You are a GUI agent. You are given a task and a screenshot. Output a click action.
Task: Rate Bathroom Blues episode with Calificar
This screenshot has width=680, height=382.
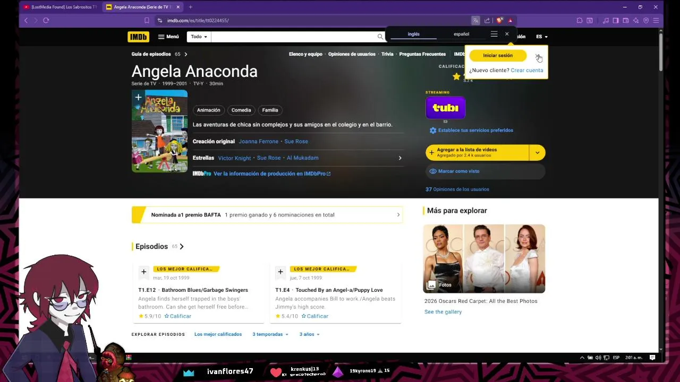177,316
